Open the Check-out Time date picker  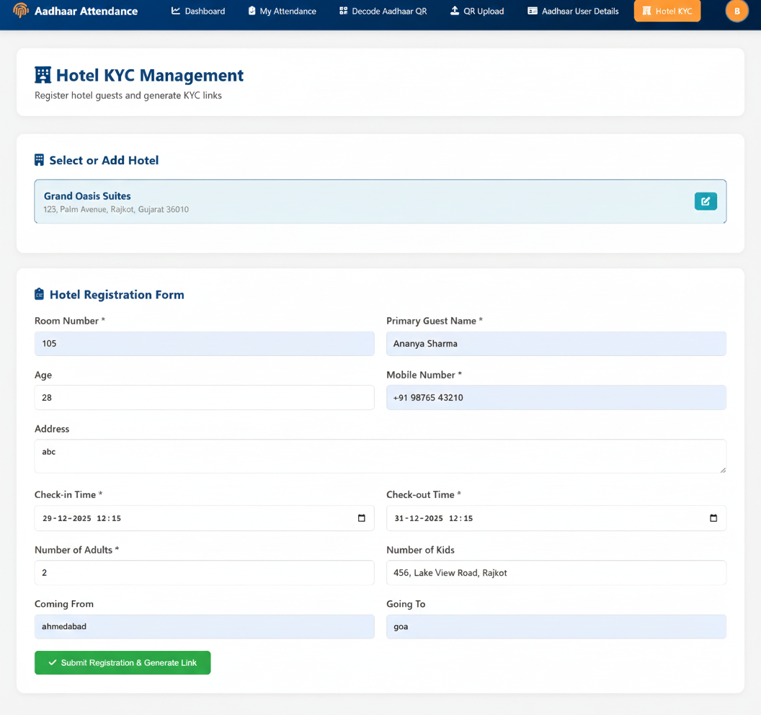point(713,518)
